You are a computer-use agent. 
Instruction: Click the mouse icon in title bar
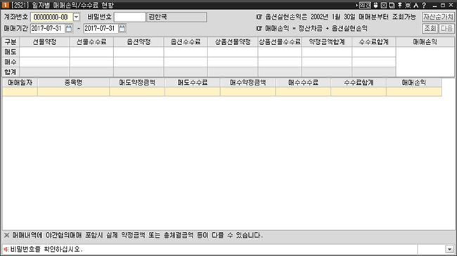click(376, 5)
